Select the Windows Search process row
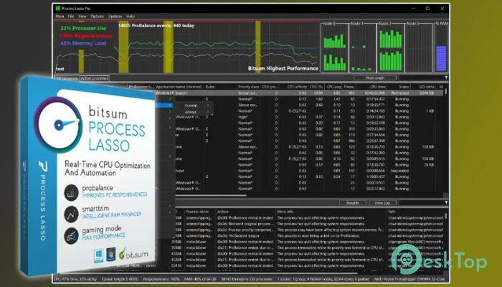This screenshot has width=502, height=287. coord(299,93)
